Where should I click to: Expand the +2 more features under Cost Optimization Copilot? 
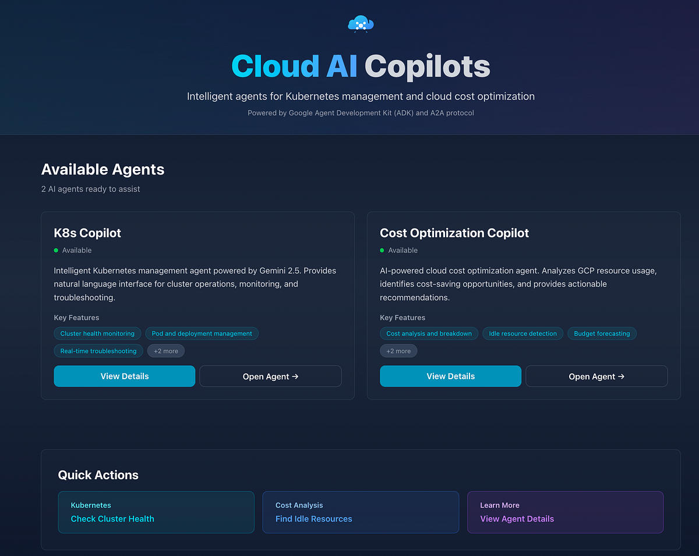pos(398,351)
